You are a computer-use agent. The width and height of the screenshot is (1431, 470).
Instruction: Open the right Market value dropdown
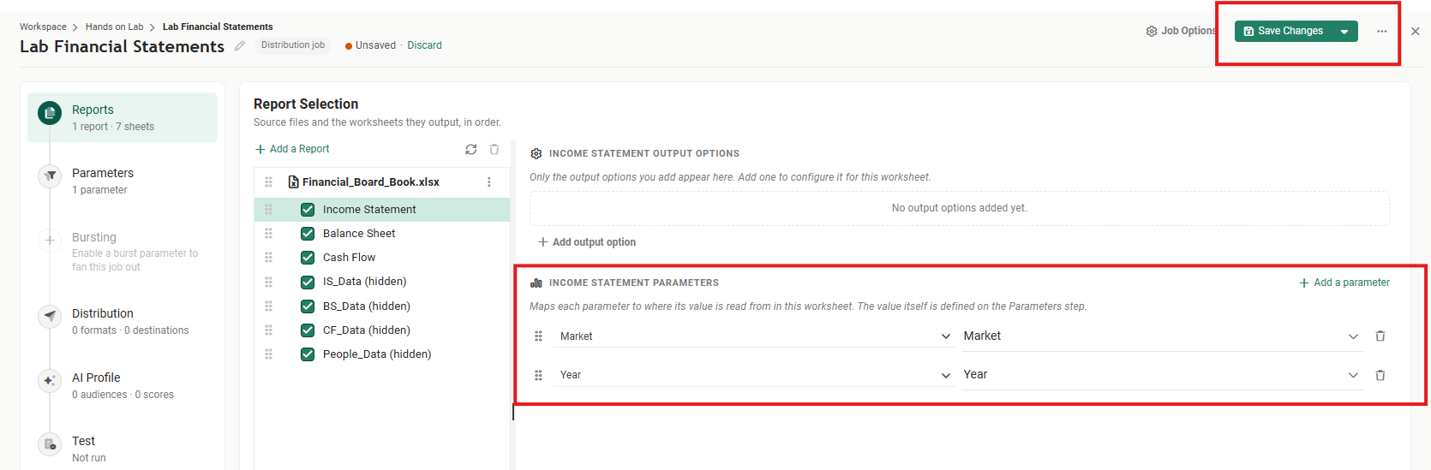tap(1161, 336)
